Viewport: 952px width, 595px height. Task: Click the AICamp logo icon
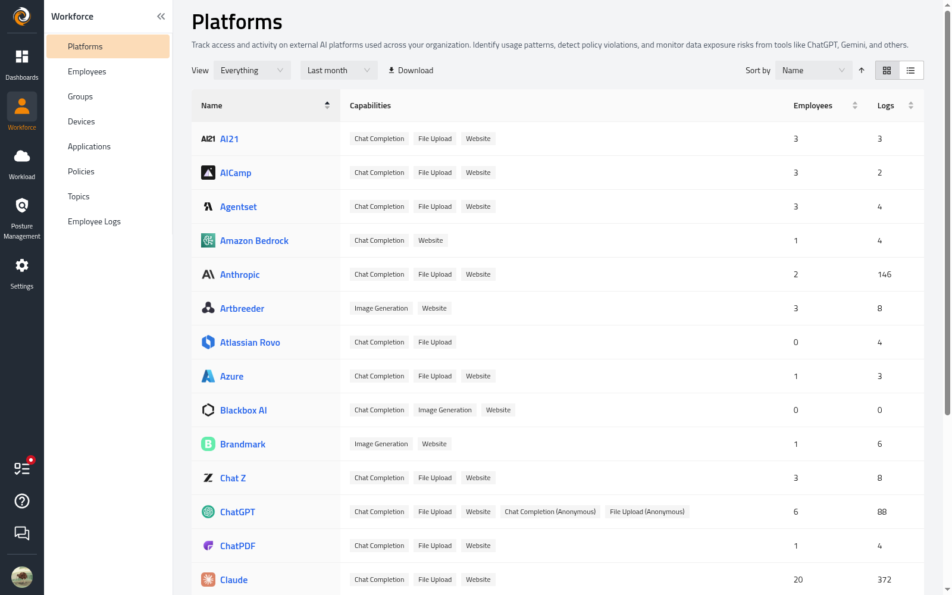[x=208, y=173]
